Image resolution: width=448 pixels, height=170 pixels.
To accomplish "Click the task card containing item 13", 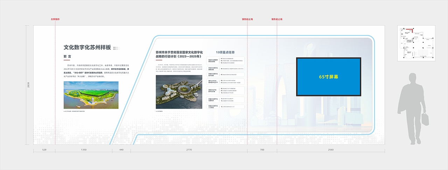I will 225,106.
